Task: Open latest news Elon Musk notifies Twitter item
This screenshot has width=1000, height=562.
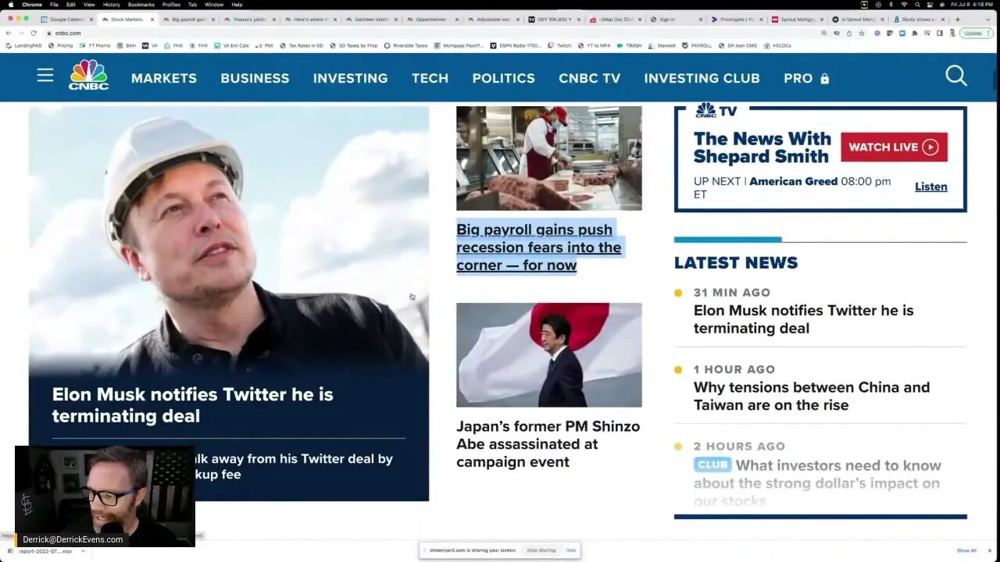Action: tap(803, 319)
